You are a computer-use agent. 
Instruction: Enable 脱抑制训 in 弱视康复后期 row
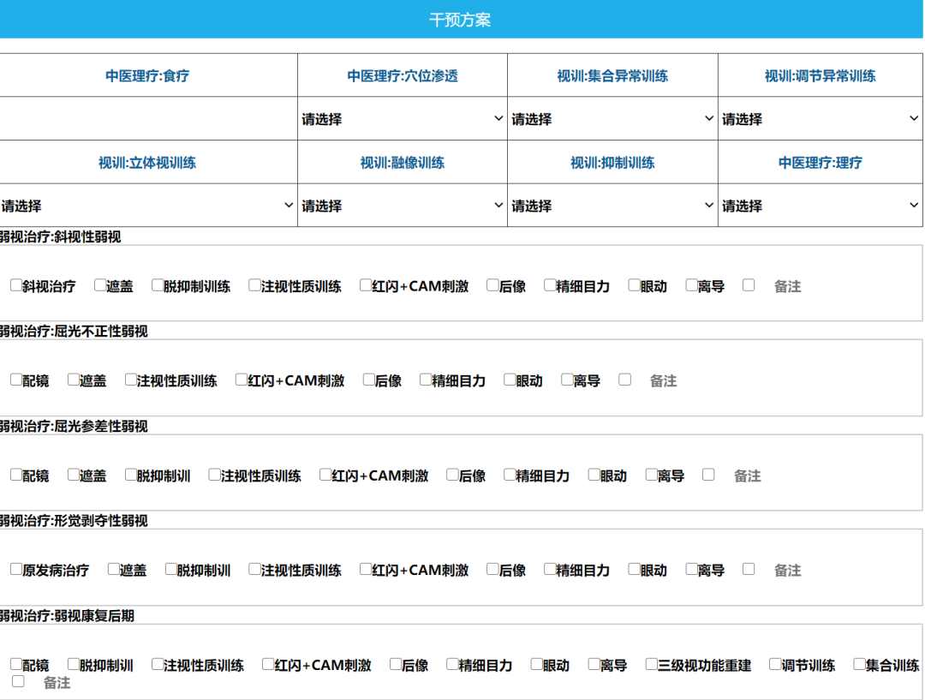click(73, 664)
